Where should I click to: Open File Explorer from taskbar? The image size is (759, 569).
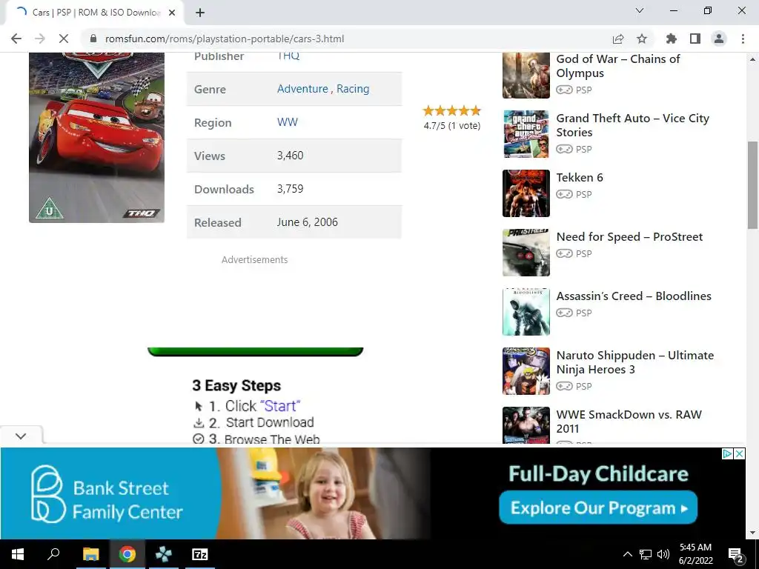(90, 554)
